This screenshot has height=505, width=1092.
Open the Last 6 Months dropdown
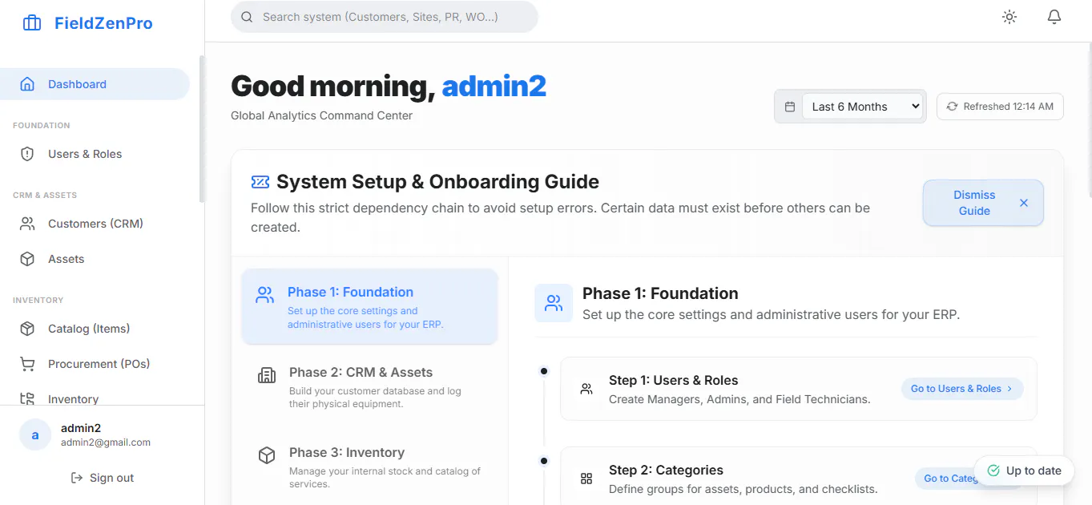863,107
